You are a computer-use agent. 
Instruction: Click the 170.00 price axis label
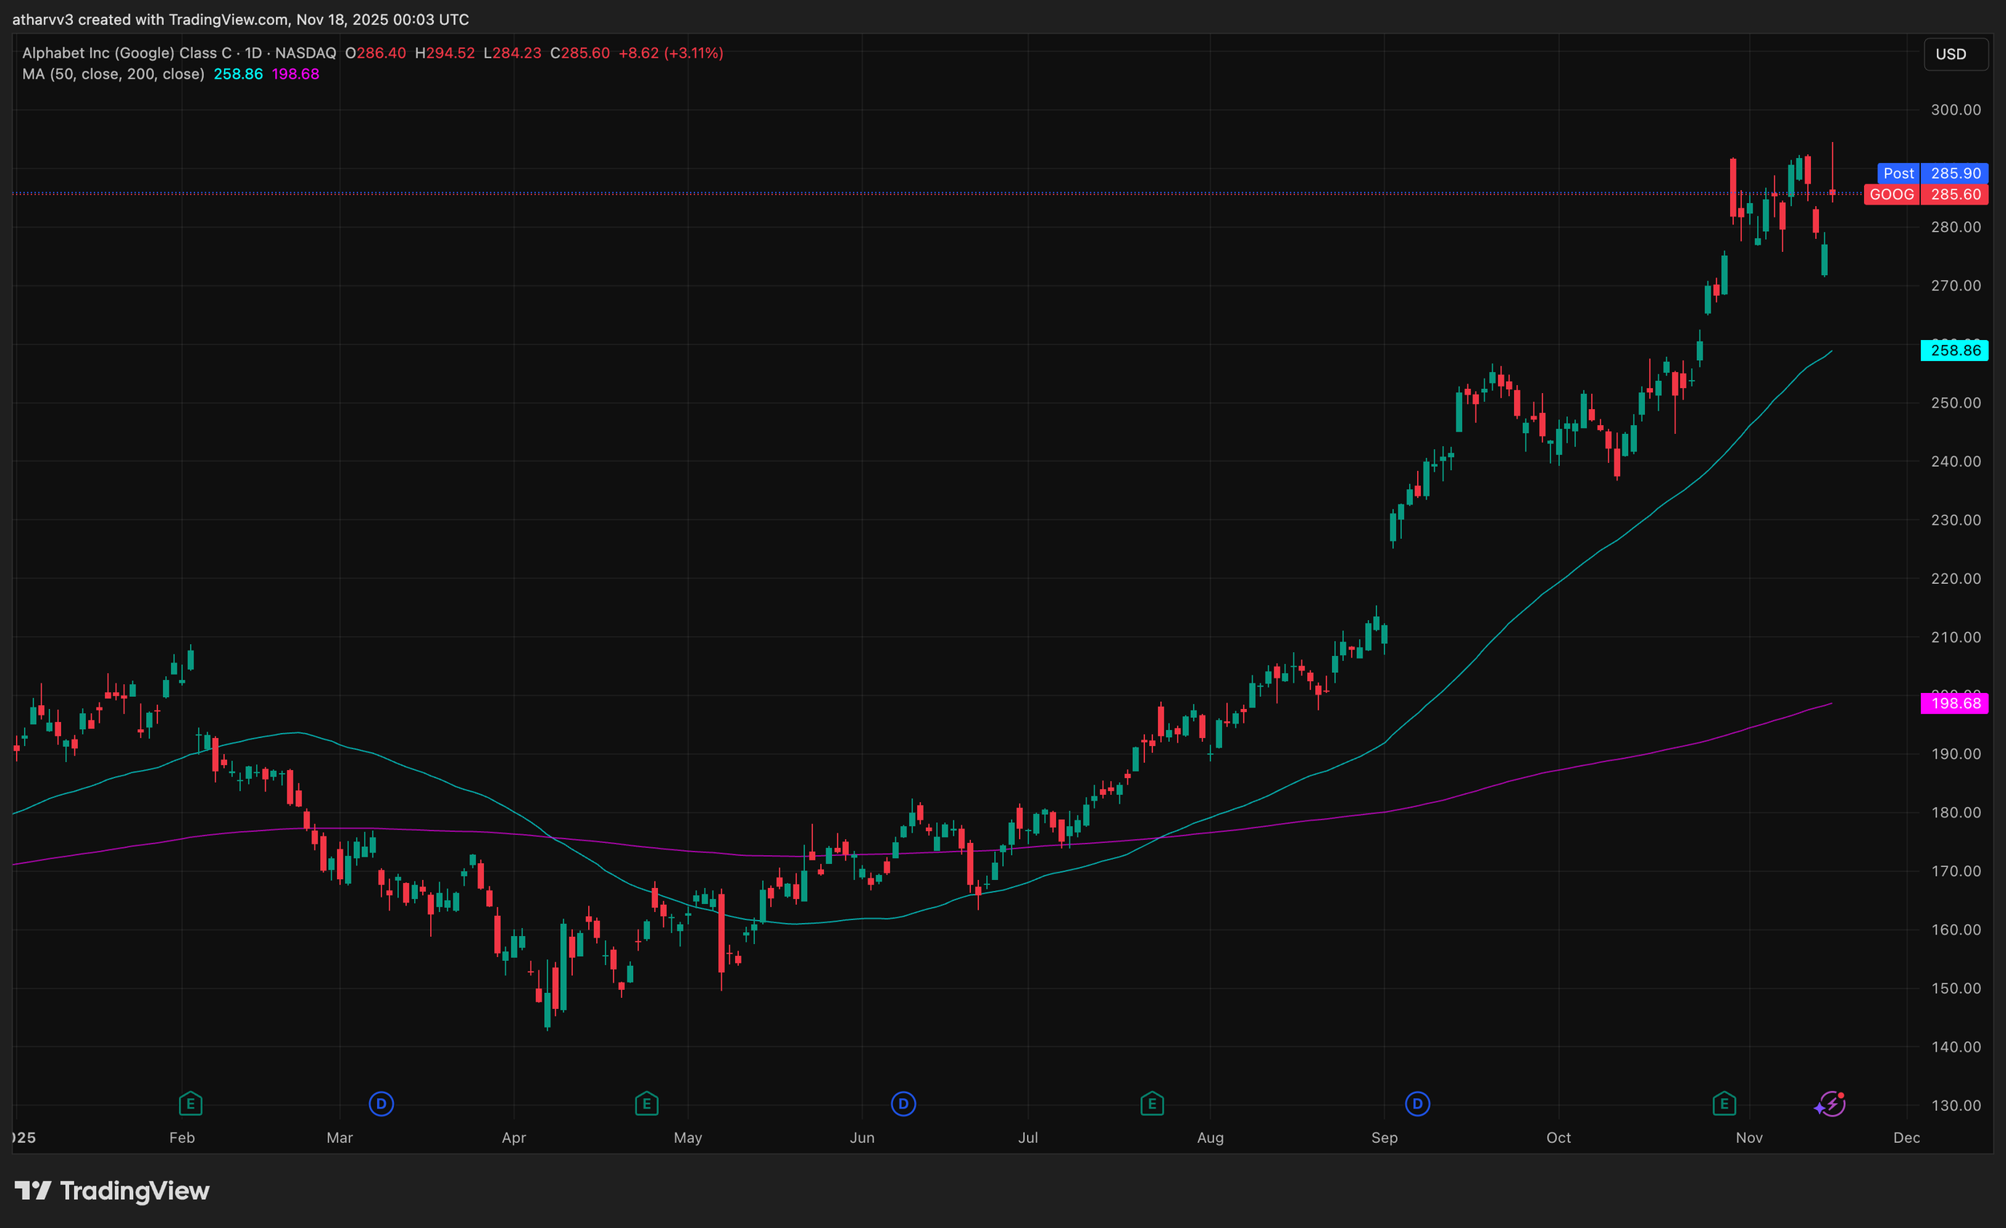(x=1956, y=872)
